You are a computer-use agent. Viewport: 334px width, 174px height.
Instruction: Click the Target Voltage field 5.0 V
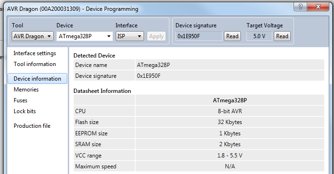(x=259, y=36)
